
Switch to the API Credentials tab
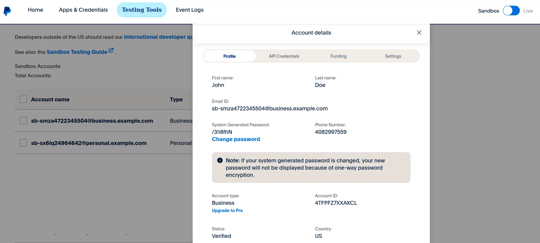(284, 56)
